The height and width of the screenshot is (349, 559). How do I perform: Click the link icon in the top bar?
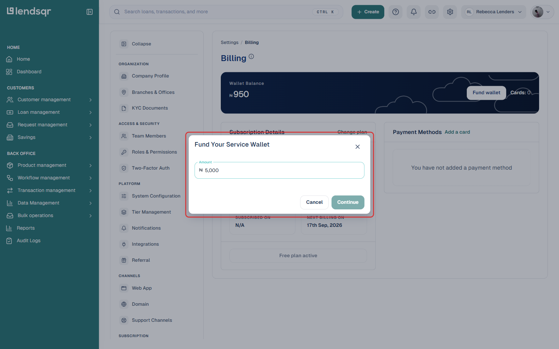432,12
